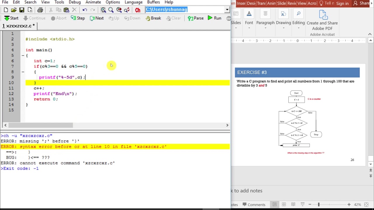
Task: Undo the last edit
Action: 85,10
